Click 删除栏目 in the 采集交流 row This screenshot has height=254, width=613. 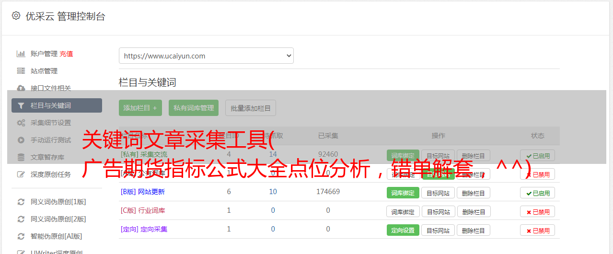click(x=474, y=155)
